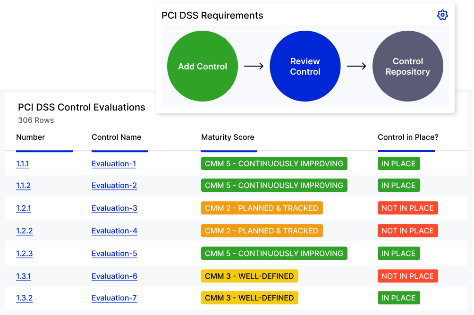Click IN PLACE status for Evaluation-7
Image resolution: width=474 pixels, height=315 pixels.
pos(399,298)
